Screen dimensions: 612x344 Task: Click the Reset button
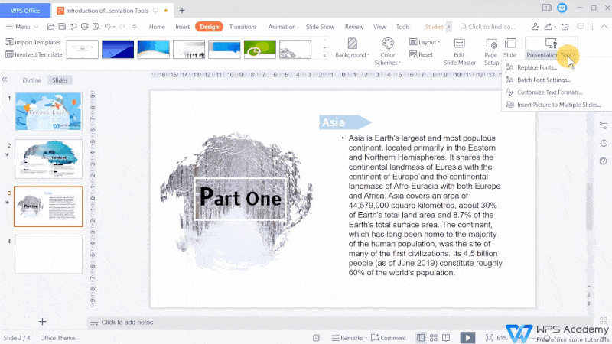(x=422, y=55)
